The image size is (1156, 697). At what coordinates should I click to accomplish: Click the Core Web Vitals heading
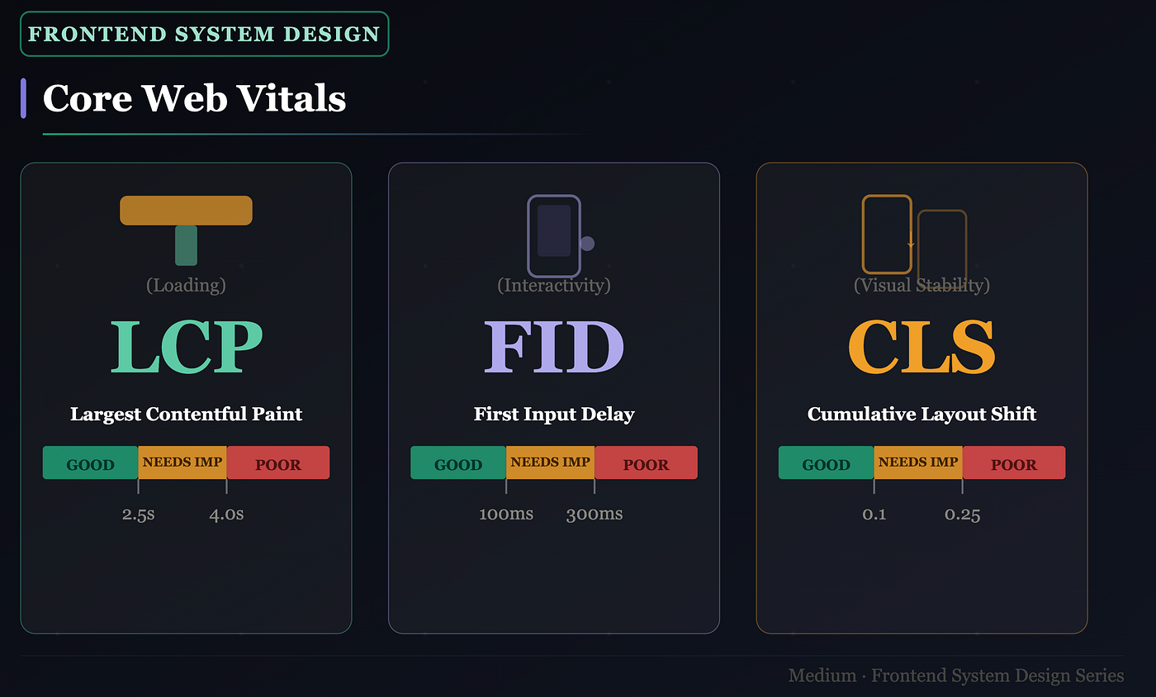[x=194, y=98]
